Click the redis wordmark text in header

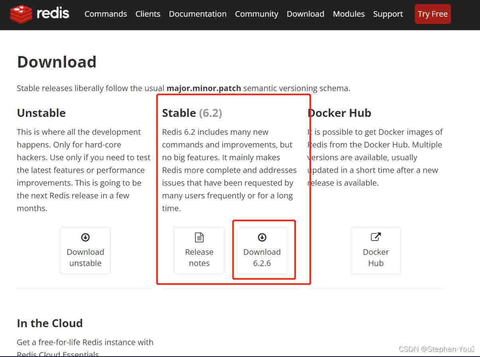(x=53, y=14)
